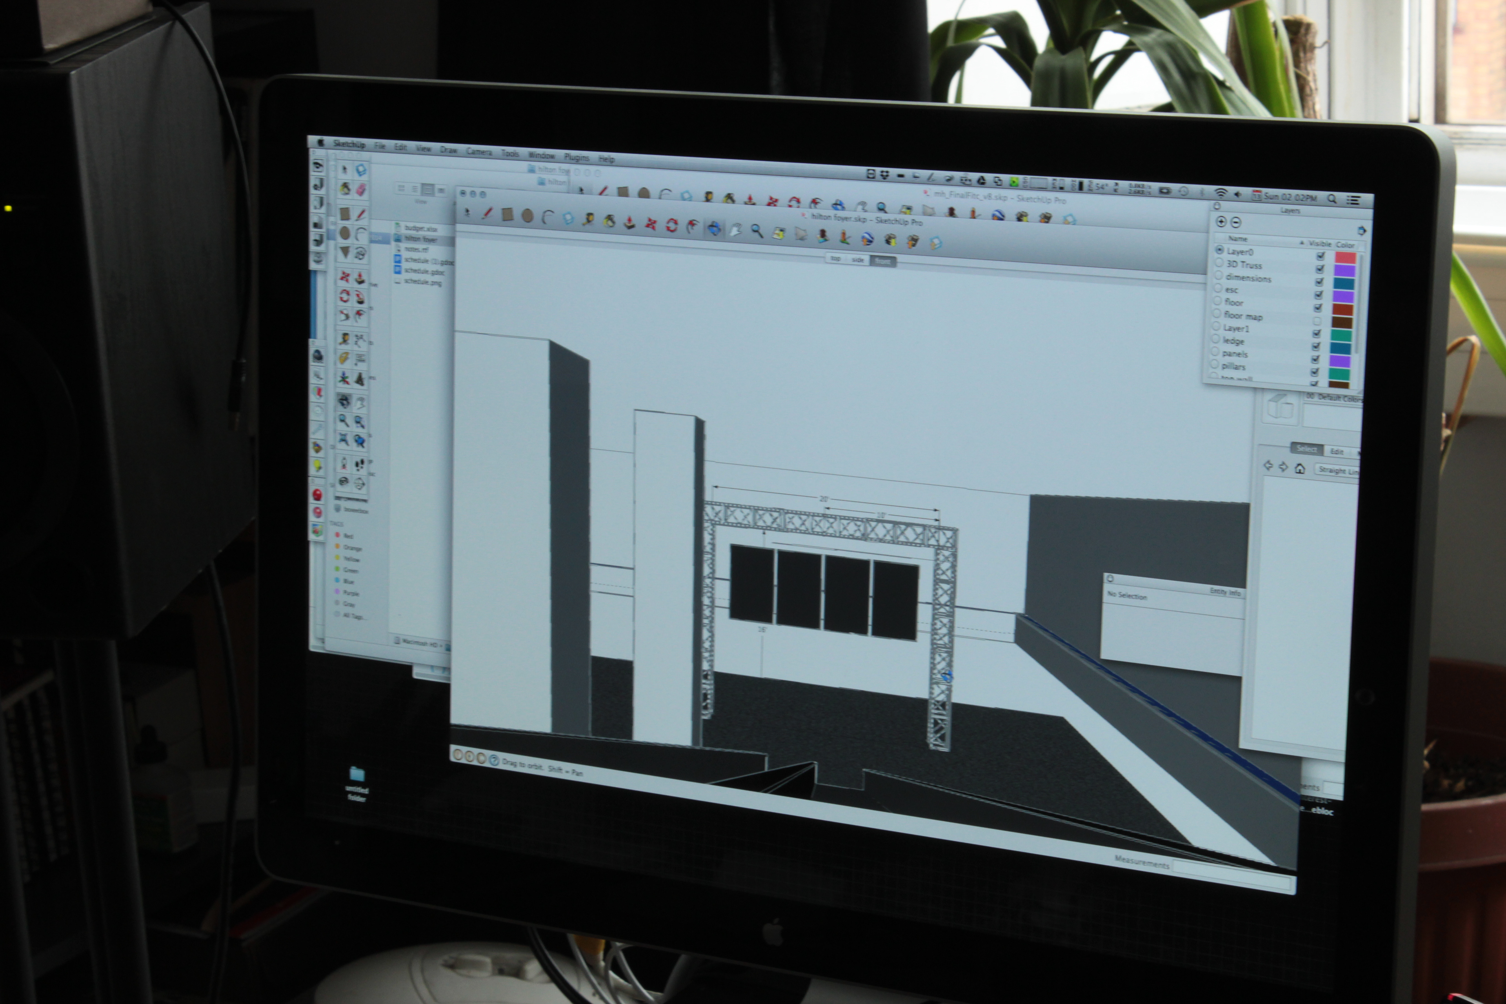Sort layers by Name column arrow
1506x1004 pixels.
point(1302,243)
